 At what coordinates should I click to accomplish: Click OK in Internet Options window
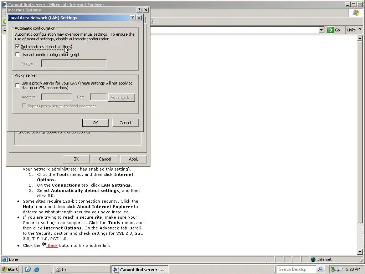click(x=76, y=159)
